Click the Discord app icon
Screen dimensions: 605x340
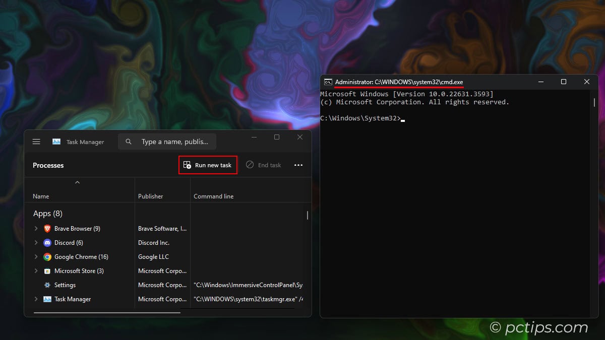47,243
